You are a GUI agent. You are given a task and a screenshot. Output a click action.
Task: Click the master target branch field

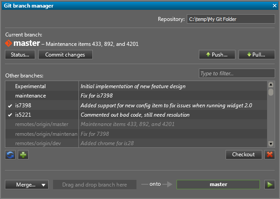click(218, 185)
